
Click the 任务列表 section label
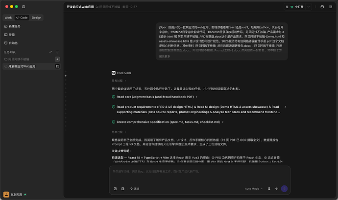(x=9, y=52)
